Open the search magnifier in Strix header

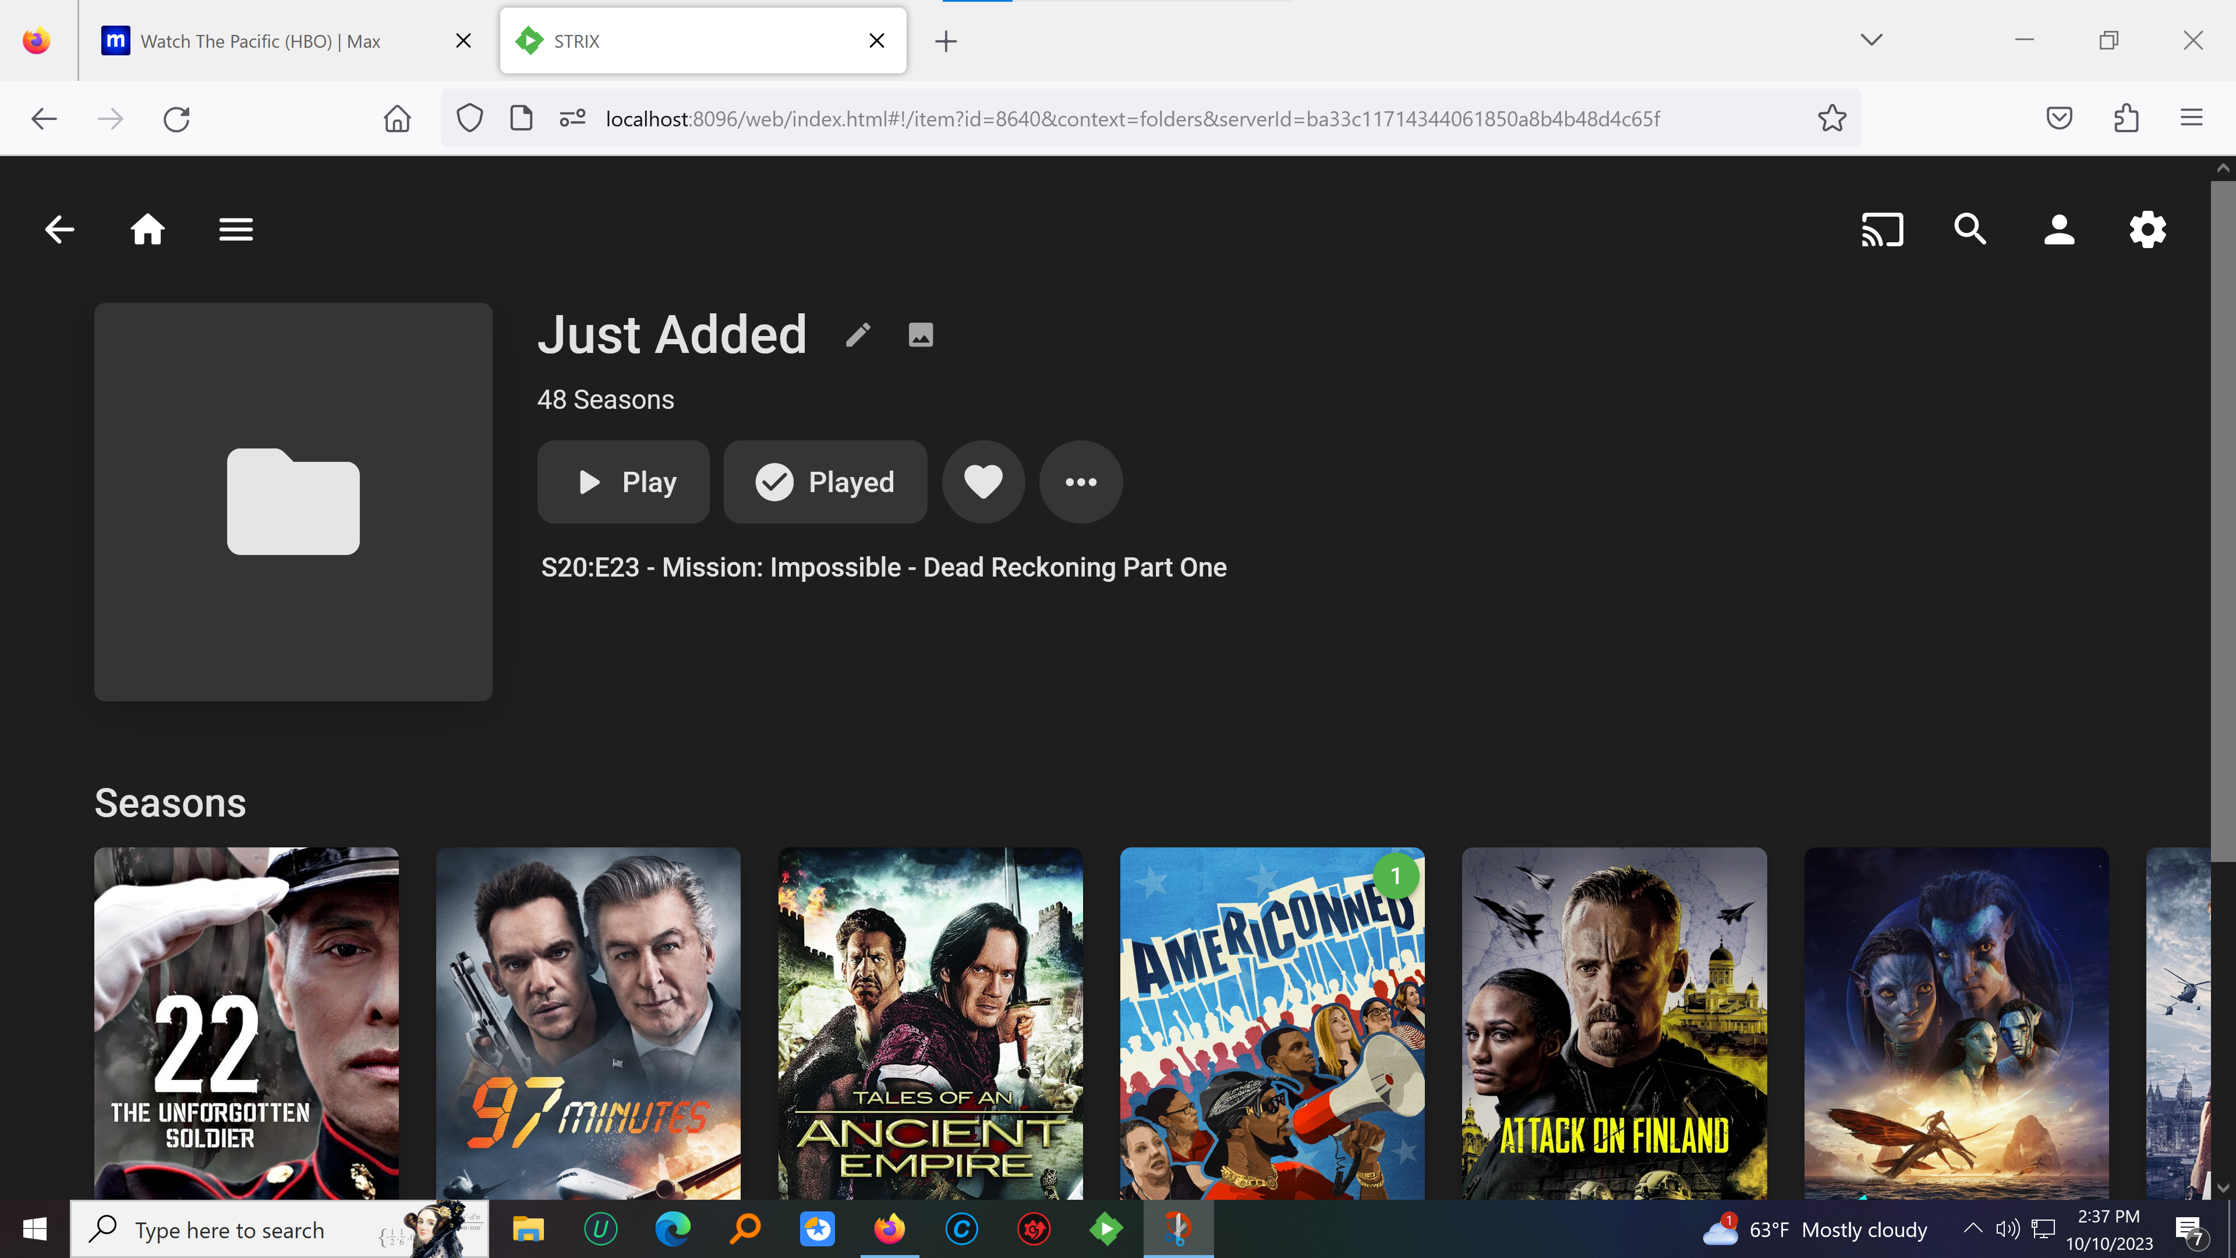point(1969,230)
